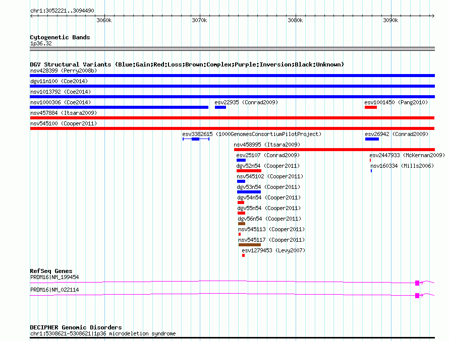Viewport: 449px width, 341px height.
Task: Select the esv26942 (Conrad2009) blue bar
Action: pyautogui.click(x=372, y=139)
